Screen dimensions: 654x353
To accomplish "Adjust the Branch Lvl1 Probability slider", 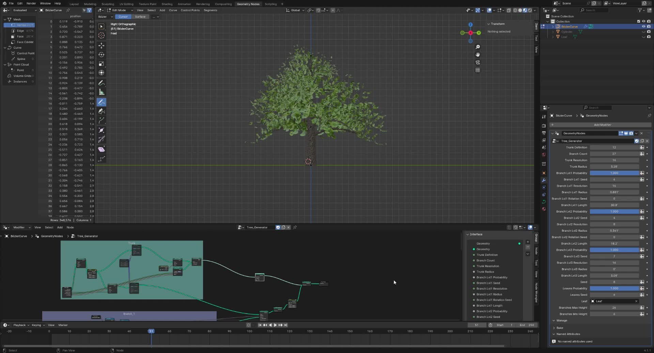I will 615,173.
